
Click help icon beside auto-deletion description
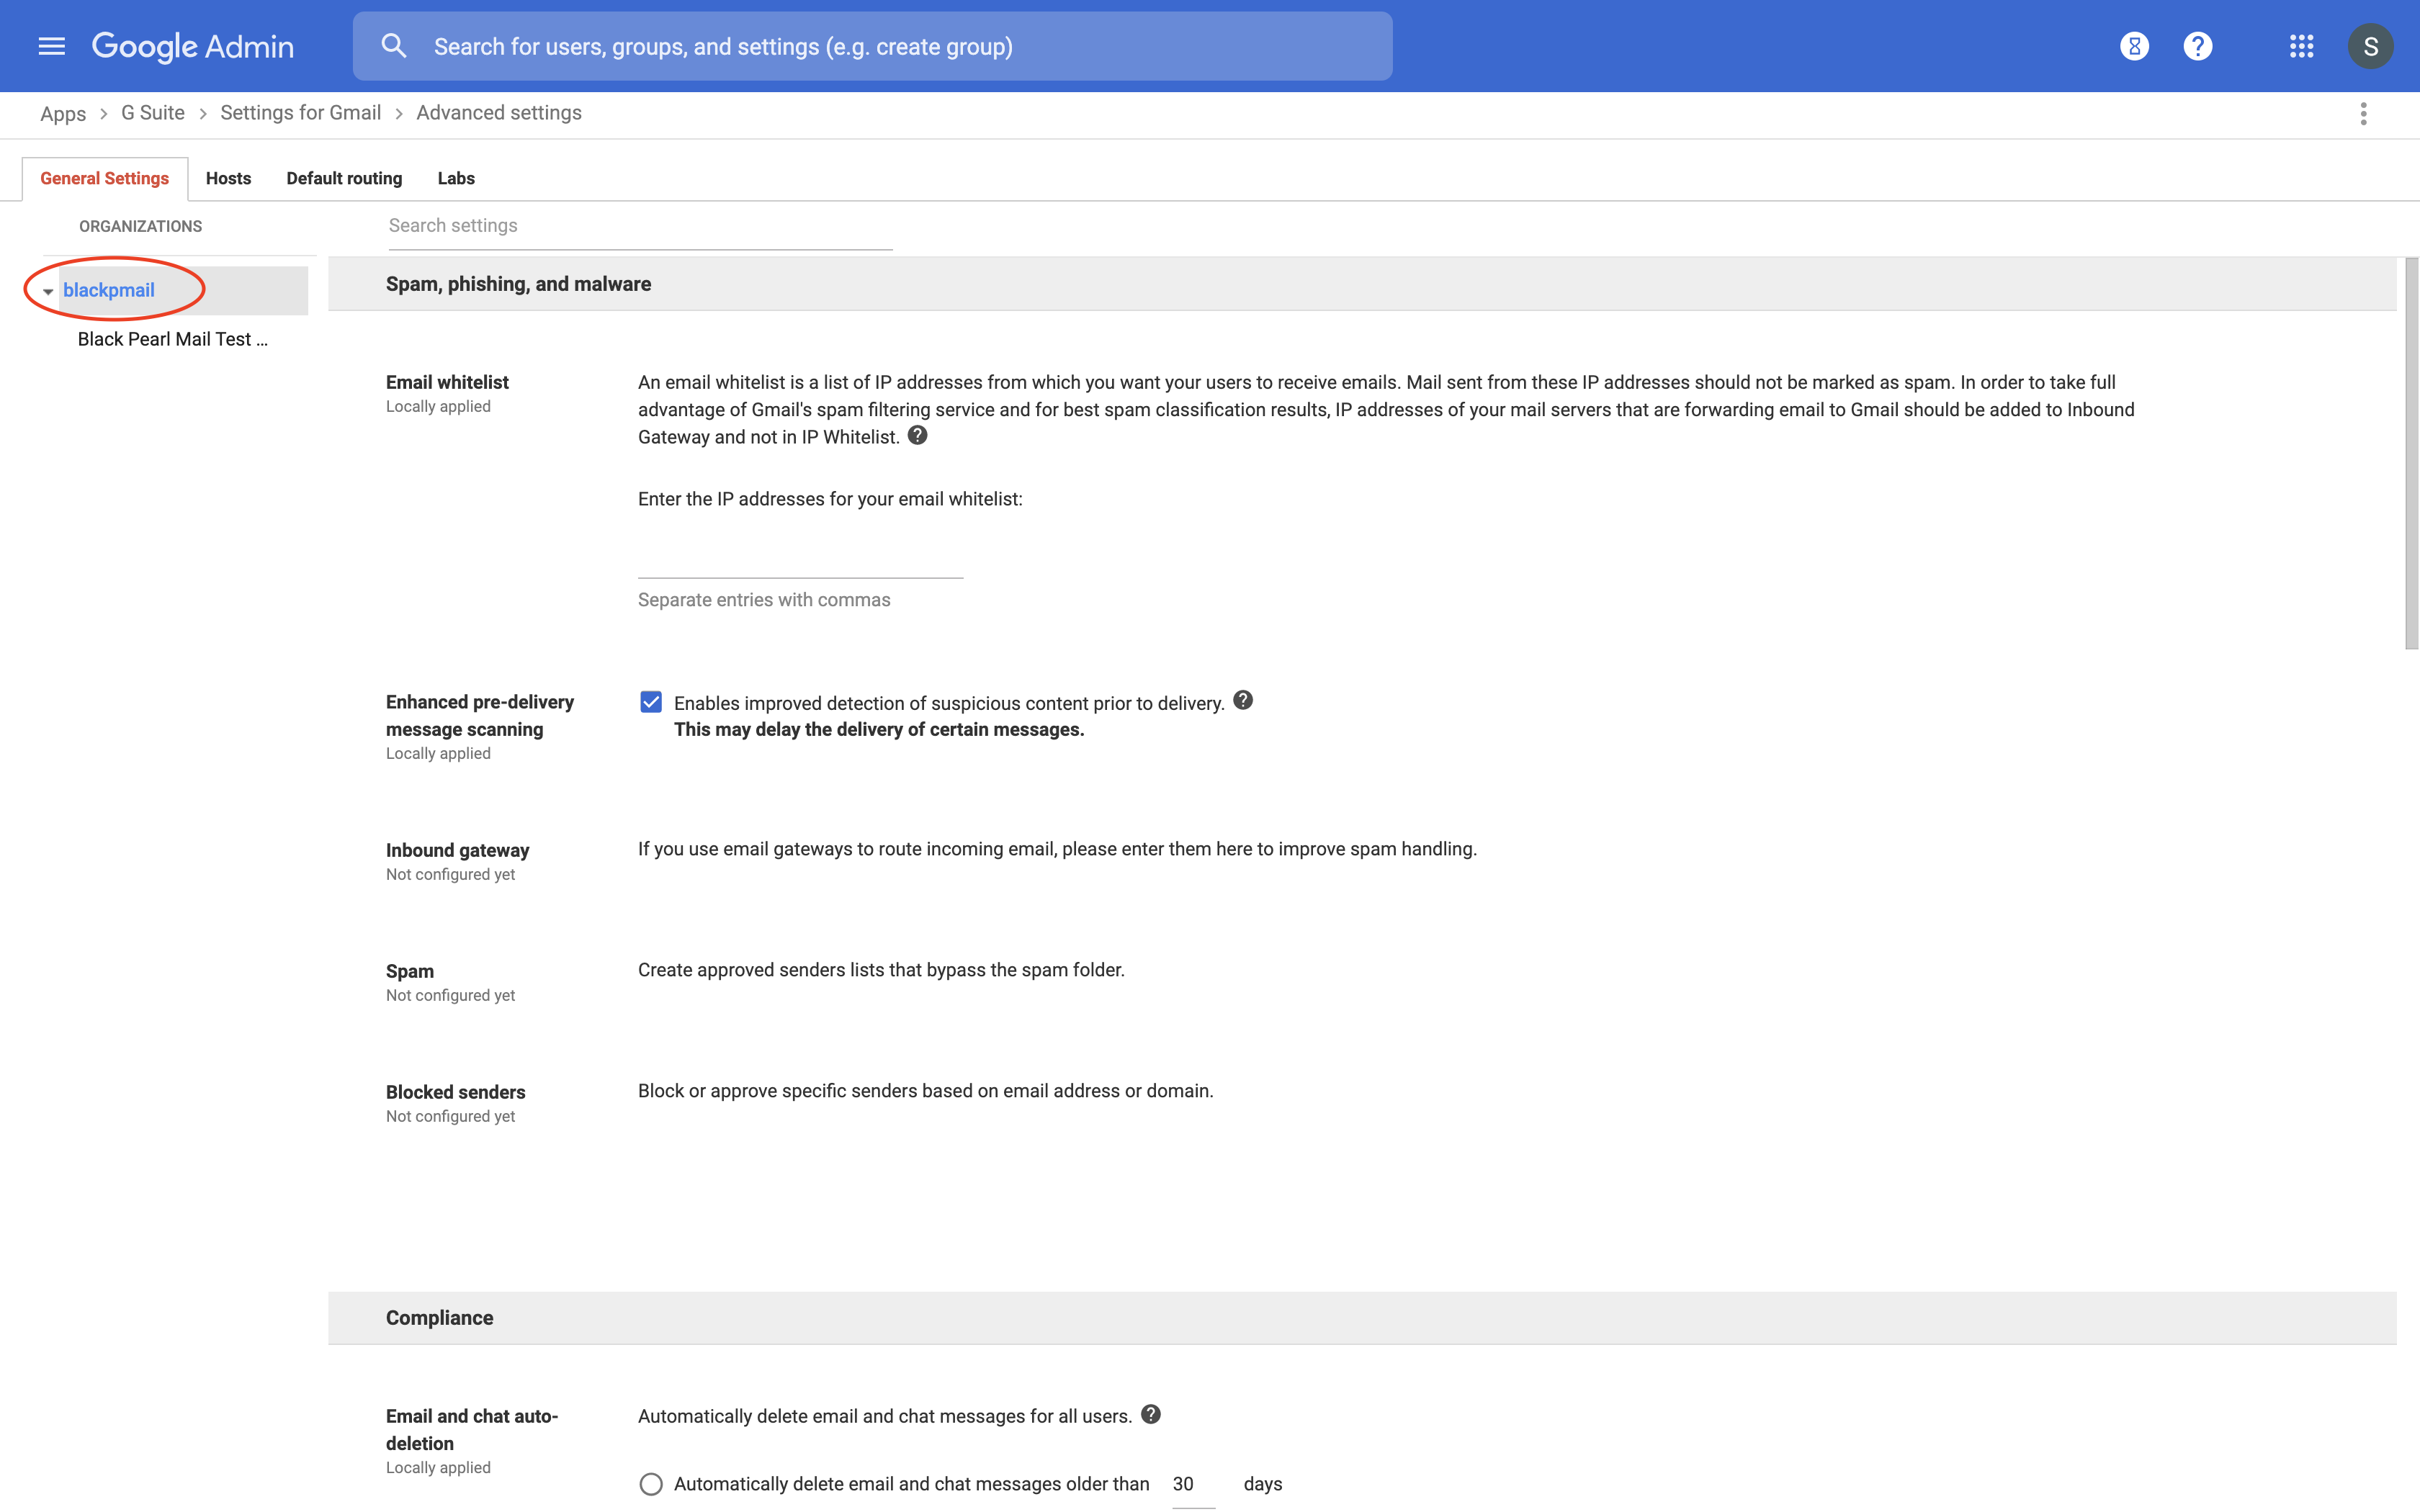[1150, 1414]
